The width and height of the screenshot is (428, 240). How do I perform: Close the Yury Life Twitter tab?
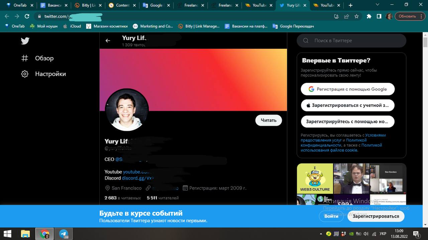[x=304, y=5]
